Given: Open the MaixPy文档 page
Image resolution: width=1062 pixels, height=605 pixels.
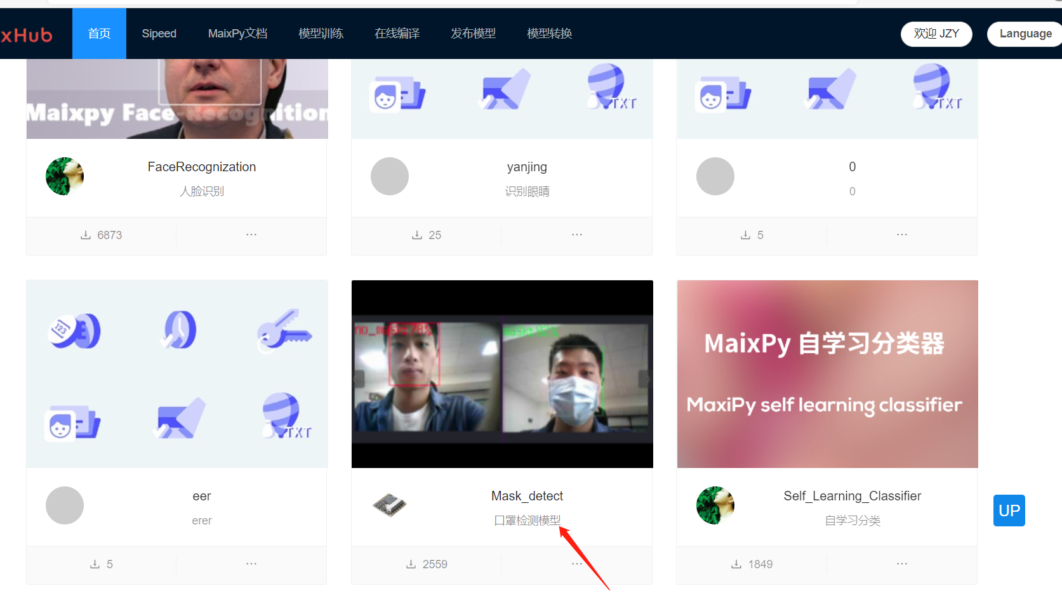Looking at the screenshot, I should point(237,34).
